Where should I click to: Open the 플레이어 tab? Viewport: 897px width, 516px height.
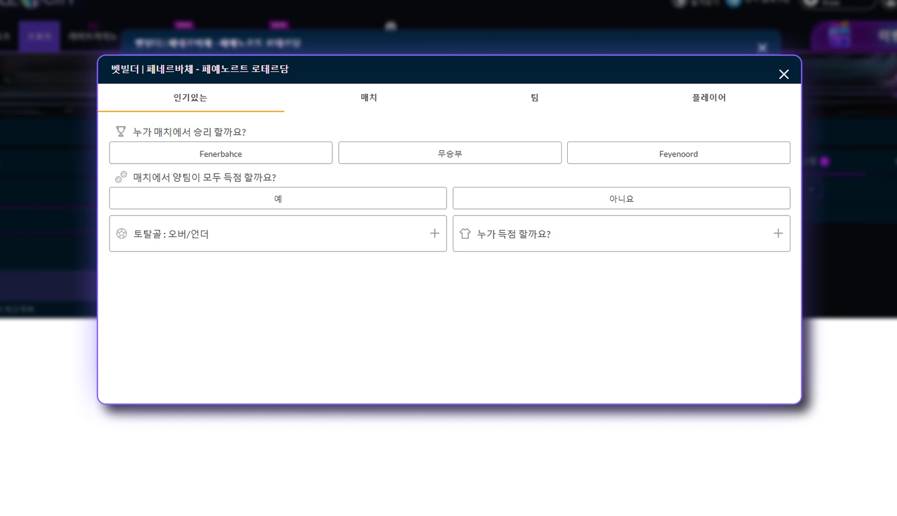pyautogui.click(x=709, y=97)
